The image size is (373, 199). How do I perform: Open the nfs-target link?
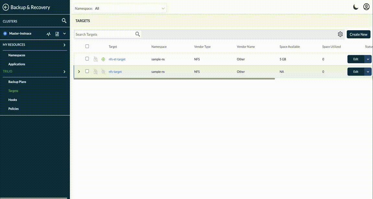tap(115, 72)
